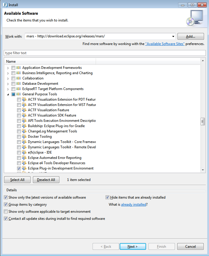Expand the Database Development category
209x256 pixels.
point(8,84)
